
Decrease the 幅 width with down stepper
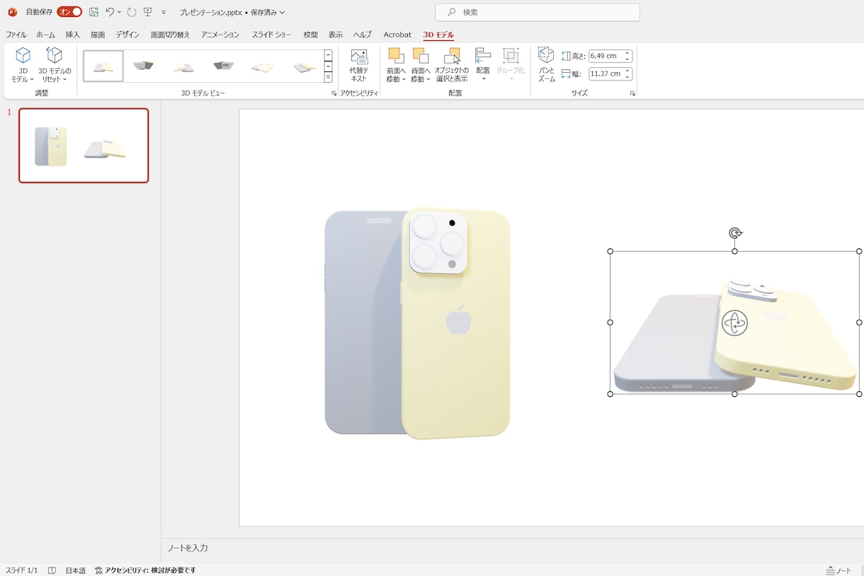[x=627, y=76]
